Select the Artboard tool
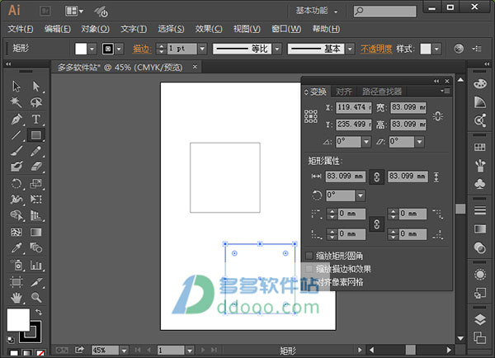The image size is (495, 358). pos(16,281)
